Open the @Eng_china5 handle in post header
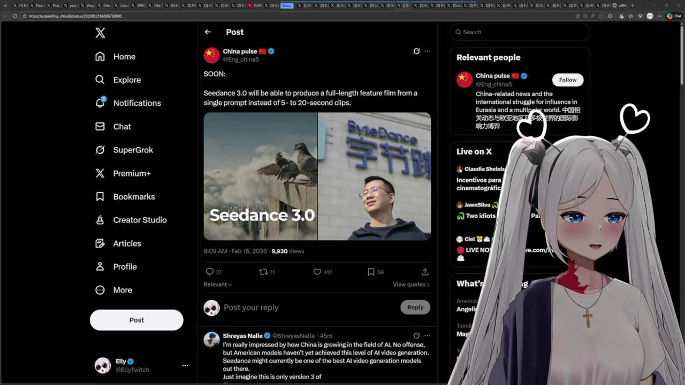This screenshot has width=685, height=385. (x=241, y=59)
